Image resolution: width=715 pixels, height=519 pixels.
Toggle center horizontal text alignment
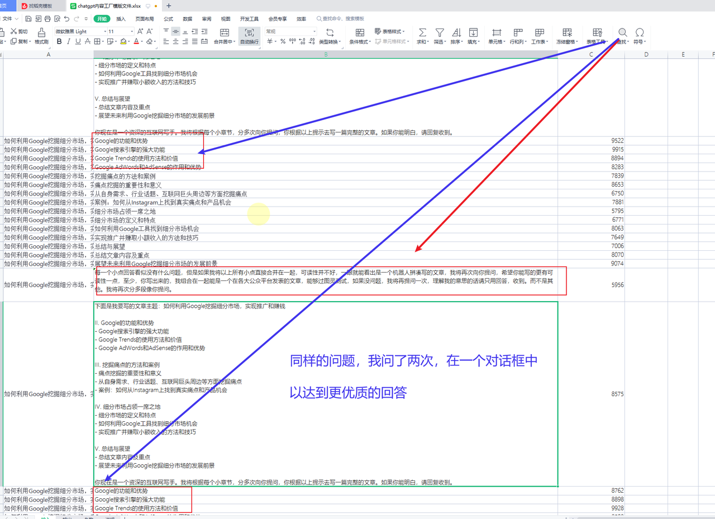pos(175,41)
